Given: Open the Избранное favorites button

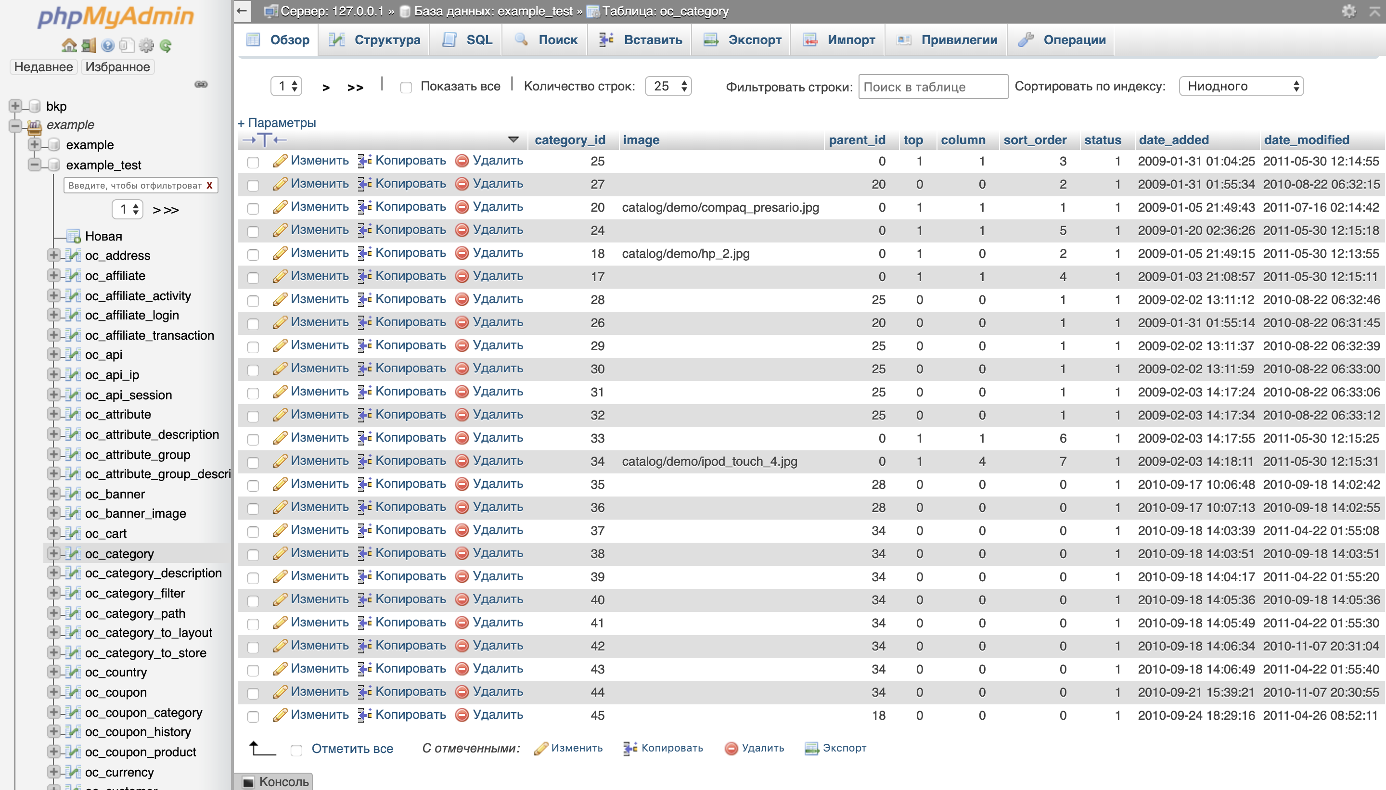Looking at the screenshot, I should [x=118, y=67].
